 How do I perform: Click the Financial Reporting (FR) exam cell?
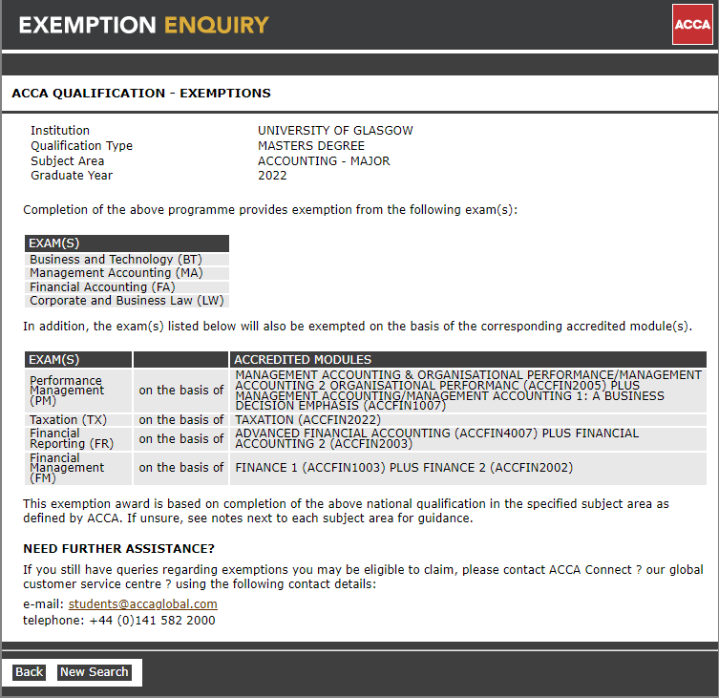[78, 438]
